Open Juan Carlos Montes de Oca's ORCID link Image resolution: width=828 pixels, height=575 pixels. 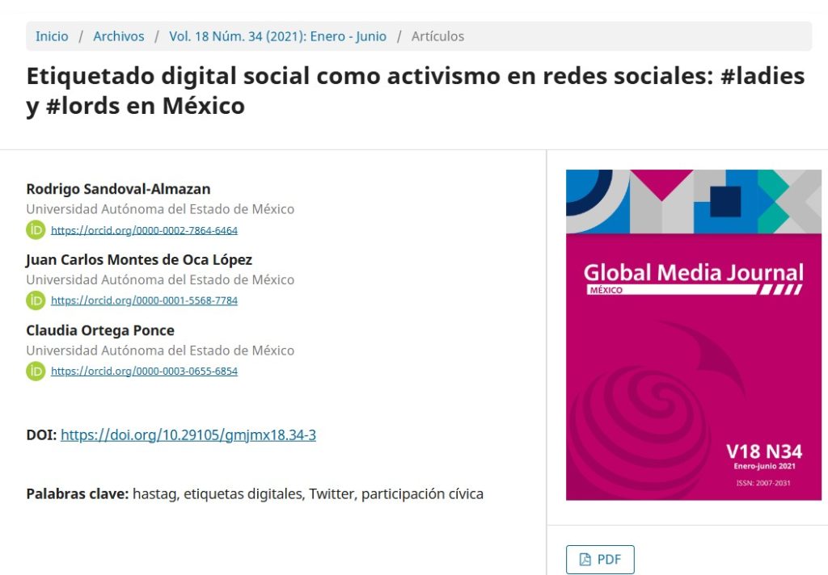[143, 300]
